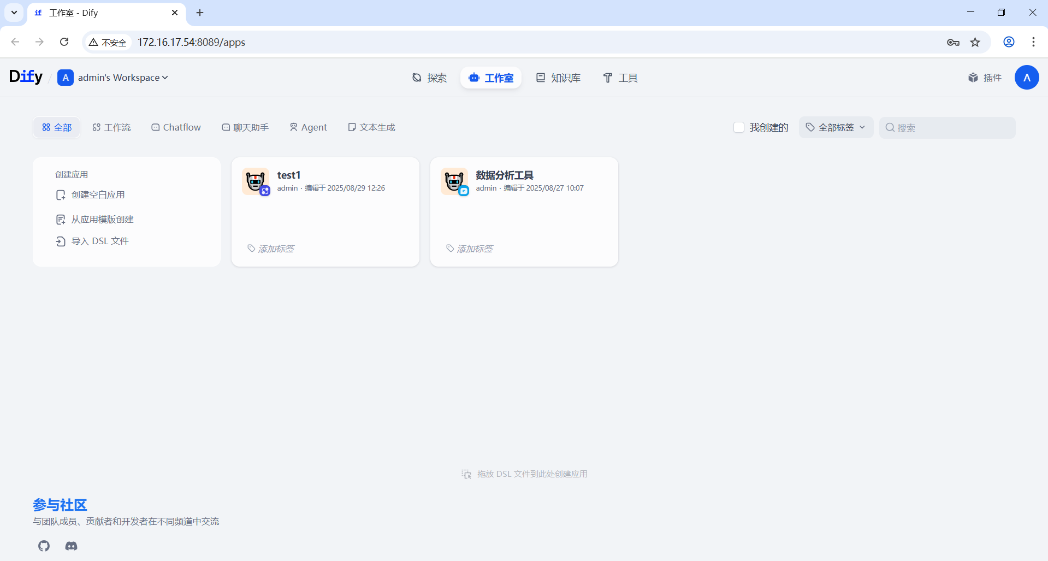Reload the current browser page

pyautogui.click(x=64, y=42)
